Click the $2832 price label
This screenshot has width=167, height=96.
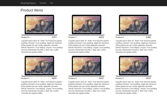[101, 37]
